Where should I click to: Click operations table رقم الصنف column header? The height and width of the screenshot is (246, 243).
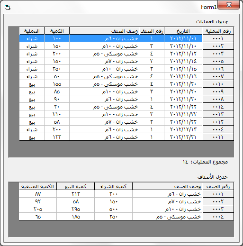pos(152,31)
